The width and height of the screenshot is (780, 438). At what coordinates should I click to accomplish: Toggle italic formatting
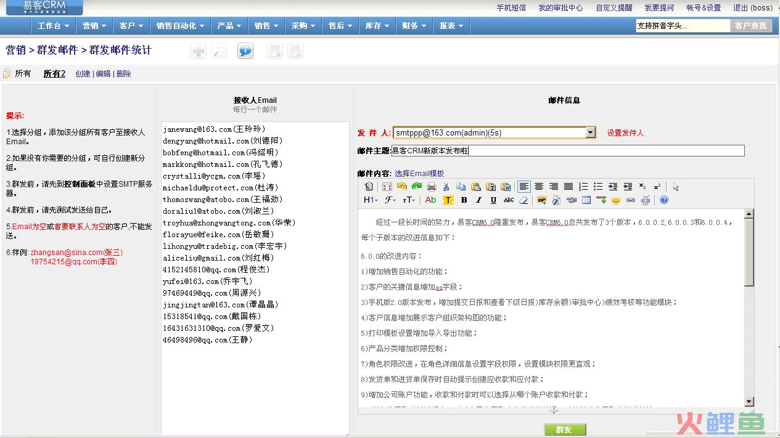pos(478,200)
